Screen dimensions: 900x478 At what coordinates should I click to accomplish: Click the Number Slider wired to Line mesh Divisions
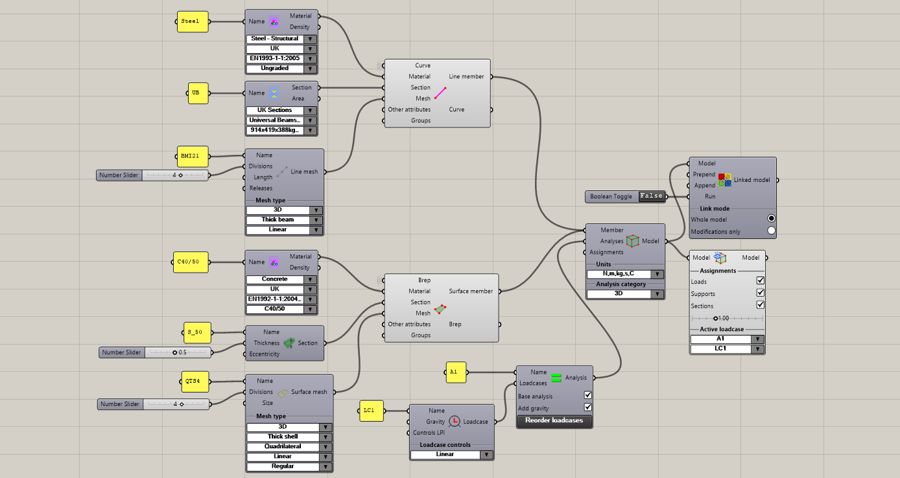153,175
